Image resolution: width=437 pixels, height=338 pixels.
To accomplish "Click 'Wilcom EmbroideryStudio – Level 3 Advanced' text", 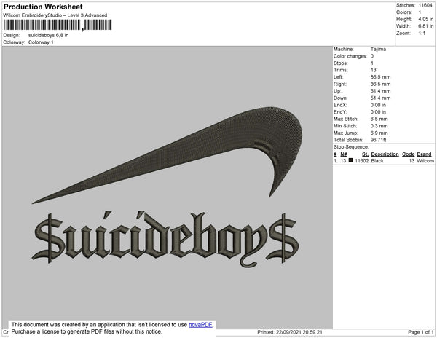I will point(55,15).
